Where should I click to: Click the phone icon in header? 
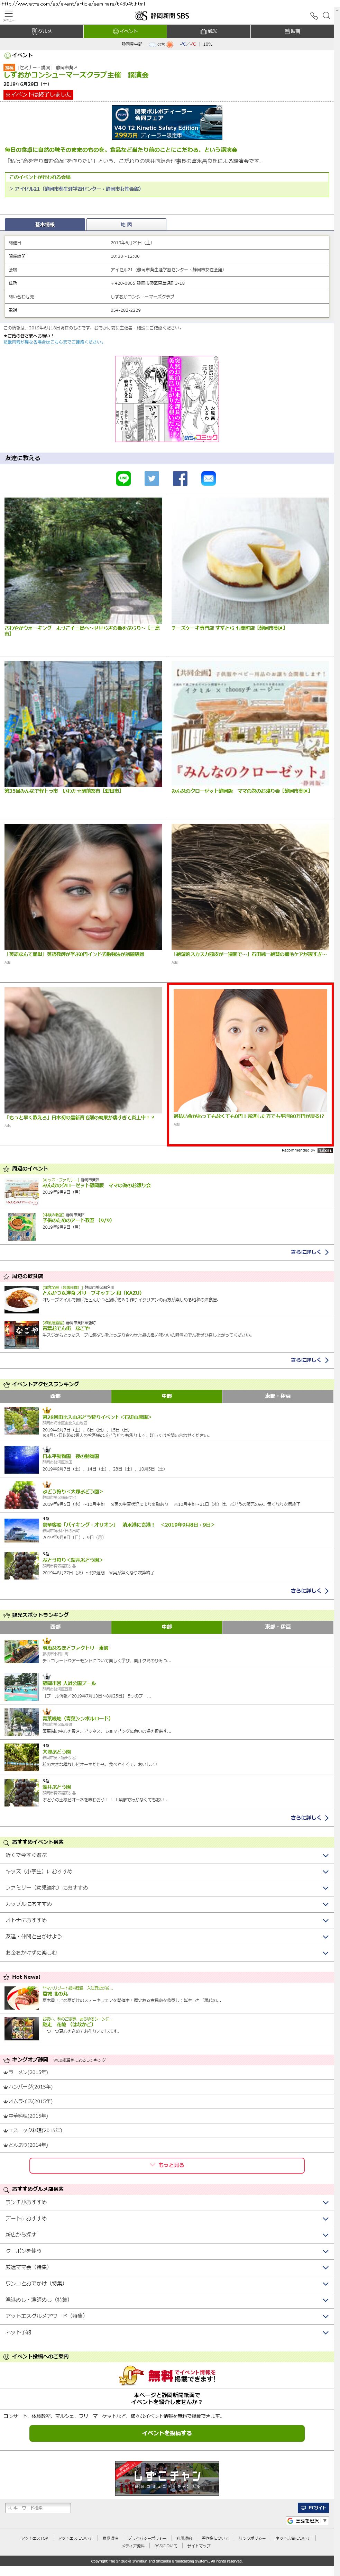click(313, 15)
